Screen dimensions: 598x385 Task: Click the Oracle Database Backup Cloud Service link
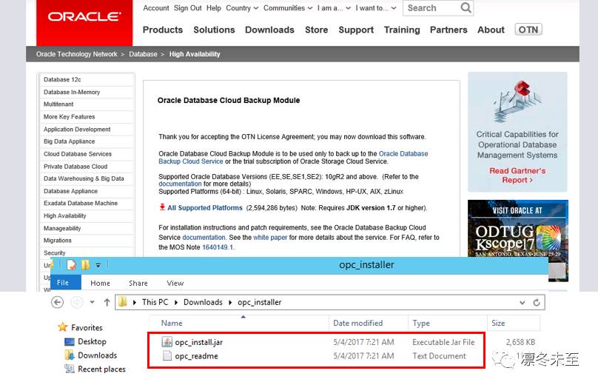tap(293, 157)
